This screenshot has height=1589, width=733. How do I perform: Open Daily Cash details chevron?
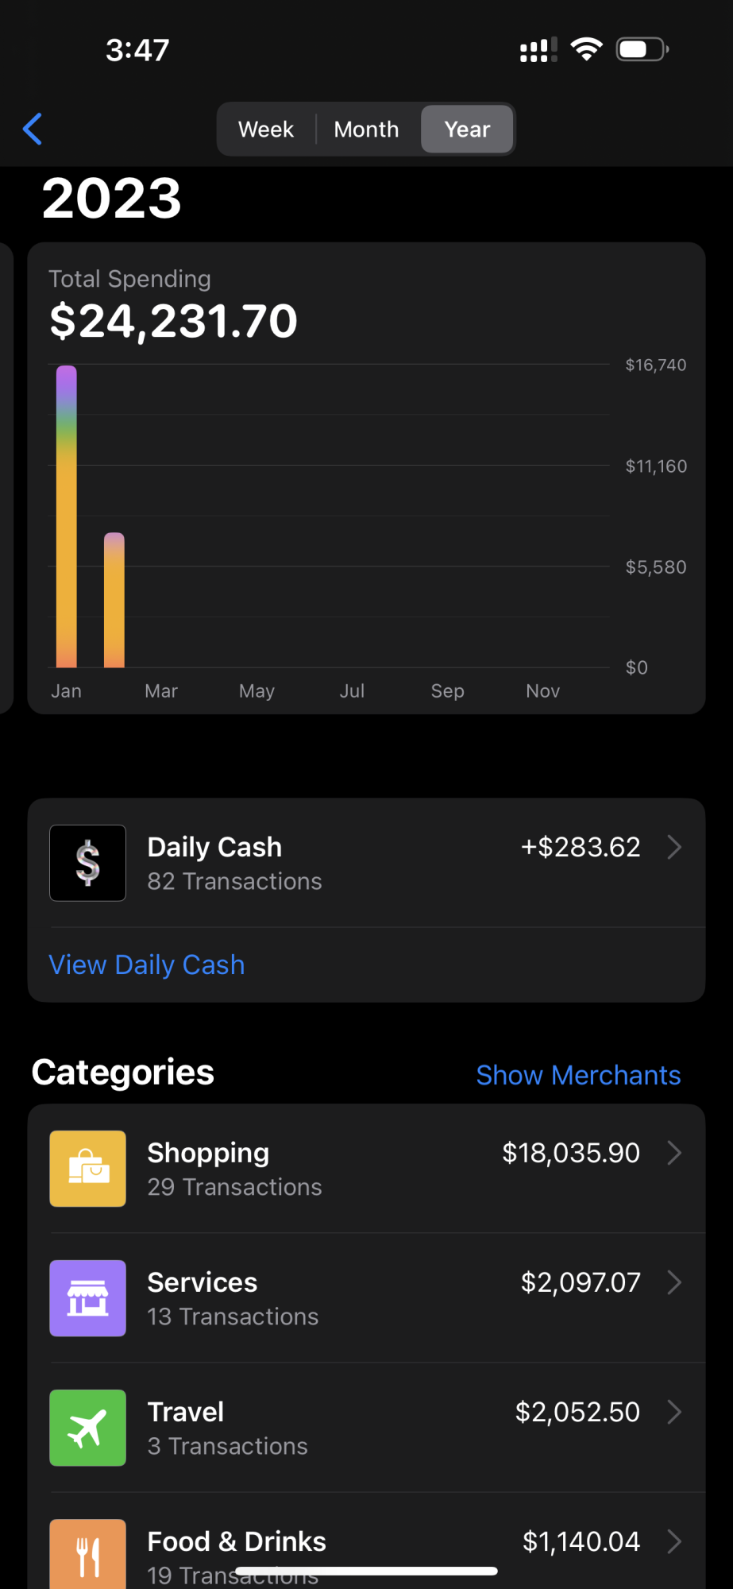click(674, 847)
